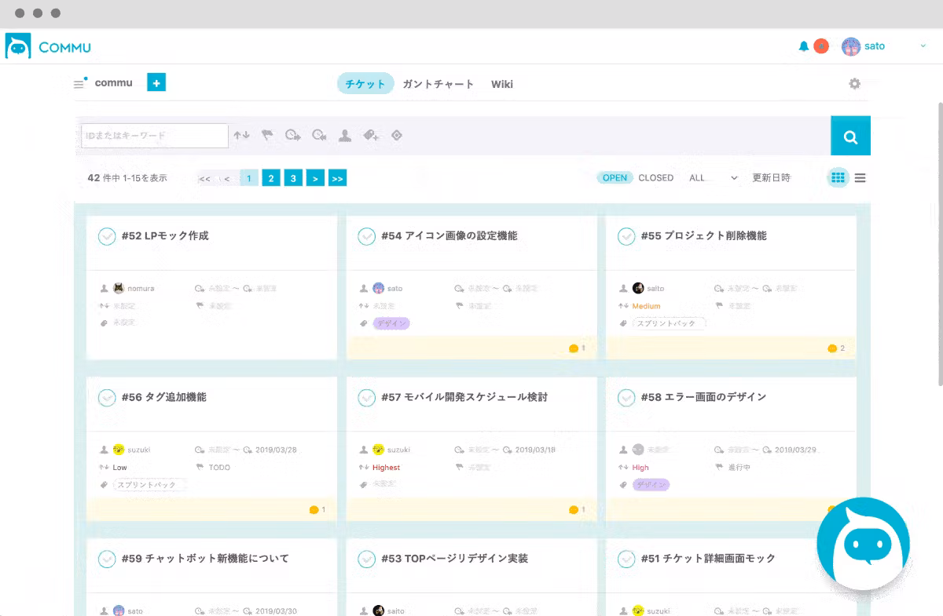Open ticket #54 アイコン画像の設定機能 title
This screenshot has height=616, width=943.
pyautogui.click(x=449, y=235)
